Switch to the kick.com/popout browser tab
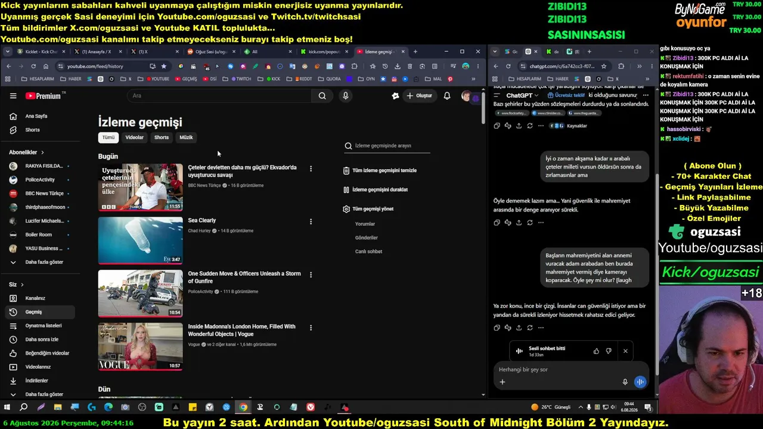The height and width of the screenshot is (429, 763). click(325, 52)
